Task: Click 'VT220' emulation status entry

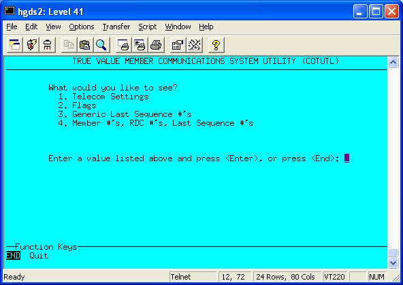Action: click(x=334, y=277)
